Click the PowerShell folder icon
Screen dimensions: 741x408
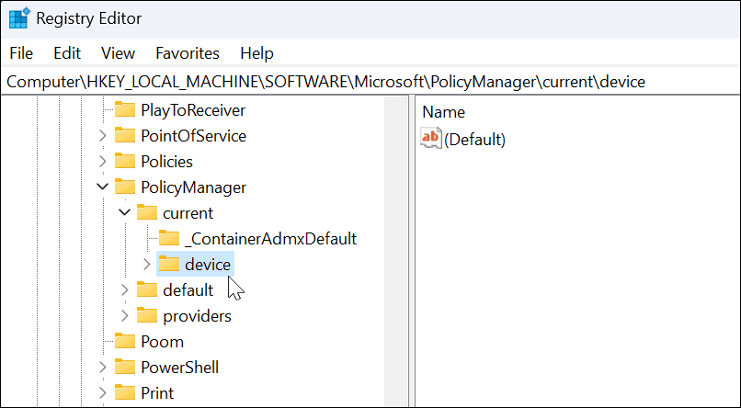click(125, 368)
